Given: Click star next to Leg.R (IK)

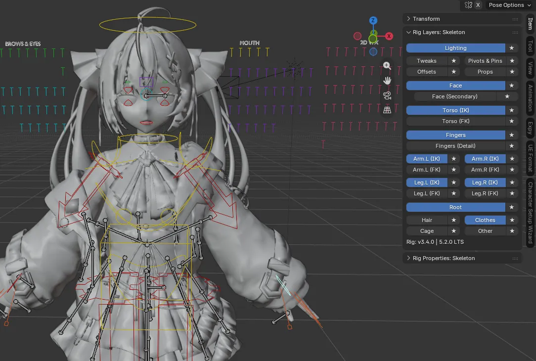Looking at the screenshot, I should (x=512, y=182).
